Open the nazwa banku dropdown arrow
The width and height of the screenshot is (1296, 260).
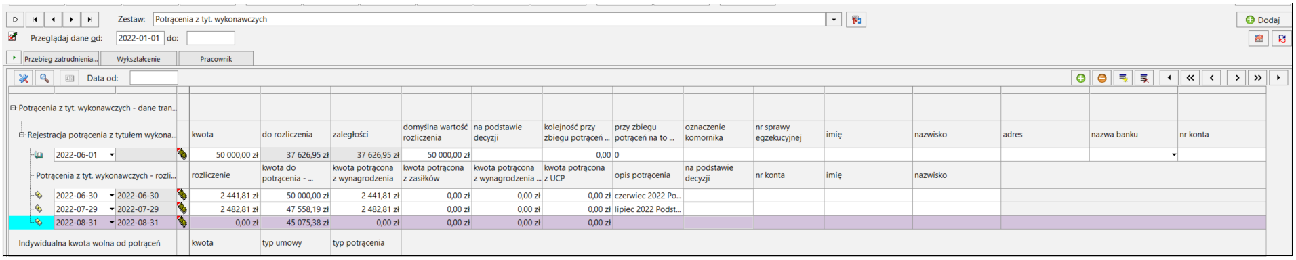coord(1173,155)
